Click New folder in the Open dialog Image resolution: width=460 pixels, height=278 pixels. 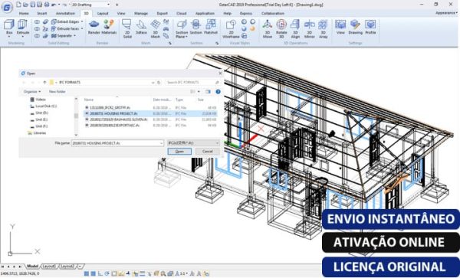(x=58, y=92)
